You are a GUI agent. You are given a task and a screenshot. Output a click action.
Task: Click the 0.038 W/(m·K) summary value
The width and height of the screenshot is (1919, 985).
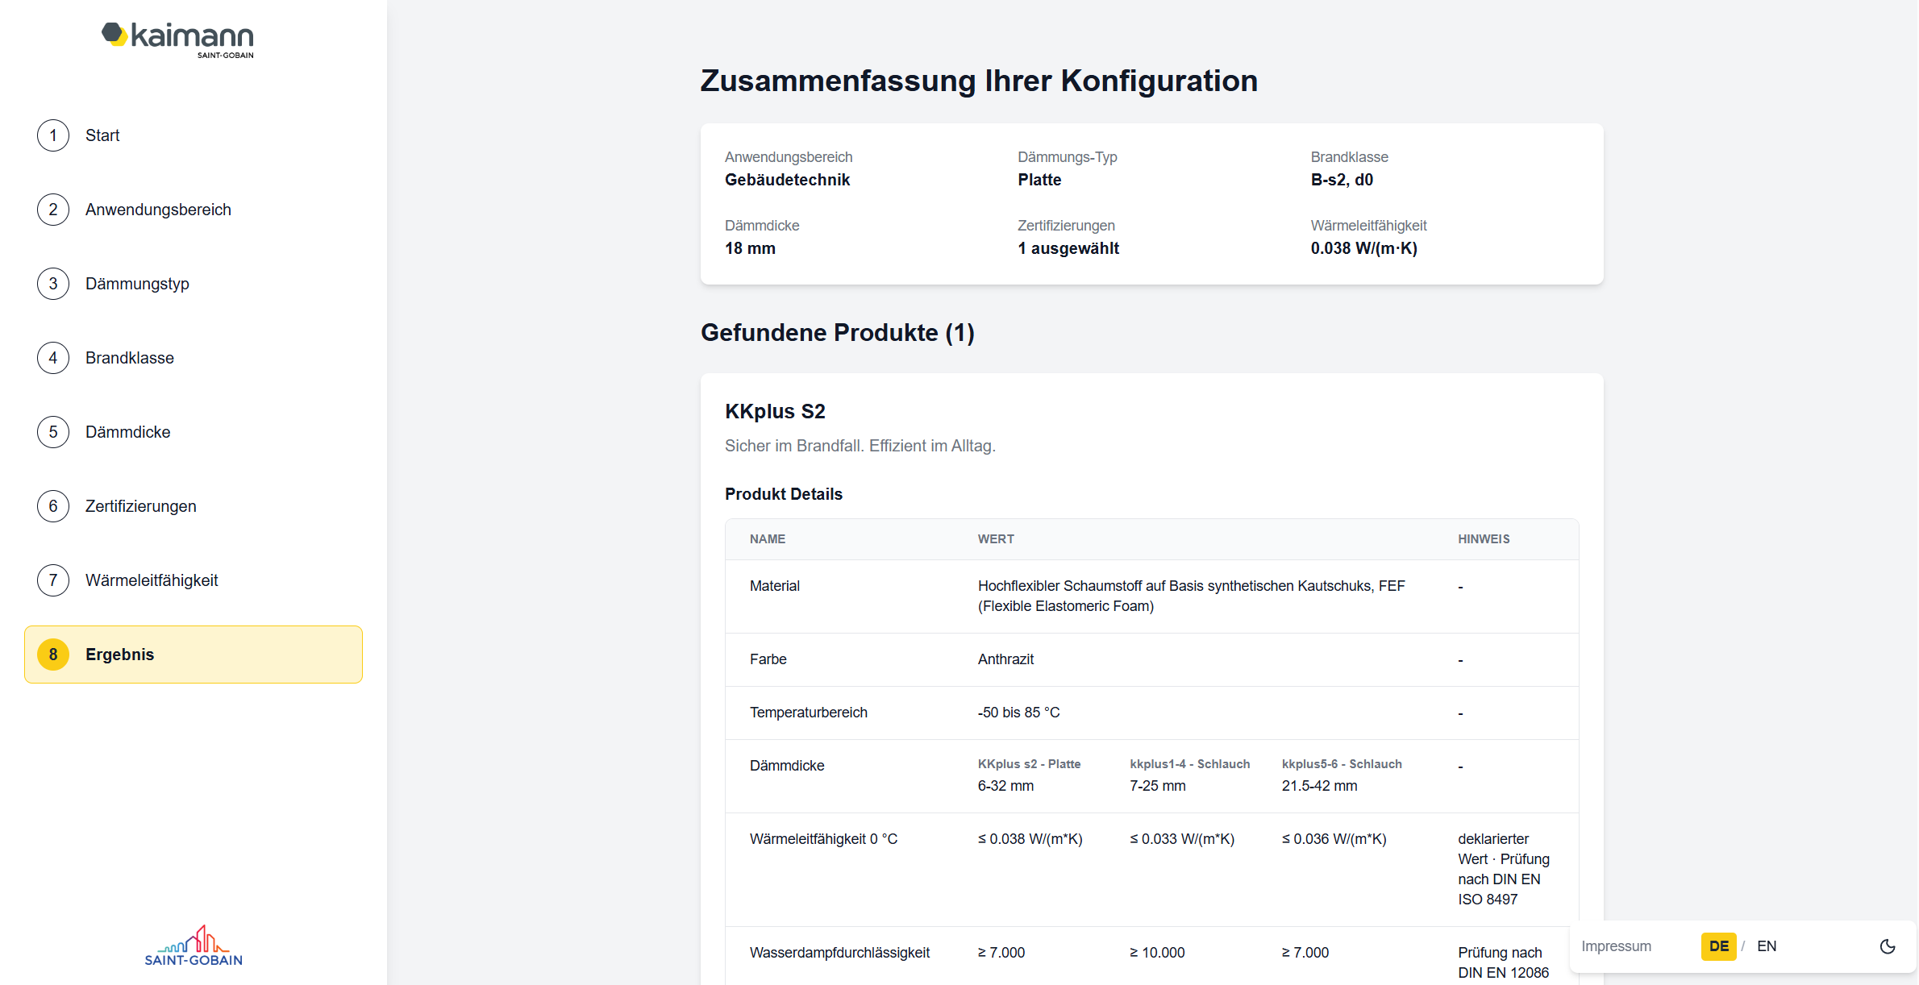1363,248
